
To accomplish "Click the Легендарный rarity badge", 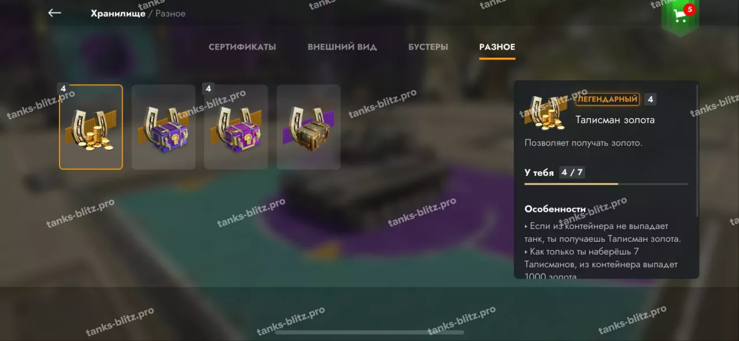I will tap(608, 99).
